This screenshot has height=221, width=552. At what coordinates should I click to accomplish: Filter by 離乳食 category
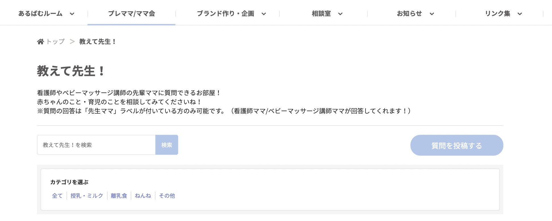(119, 196)
